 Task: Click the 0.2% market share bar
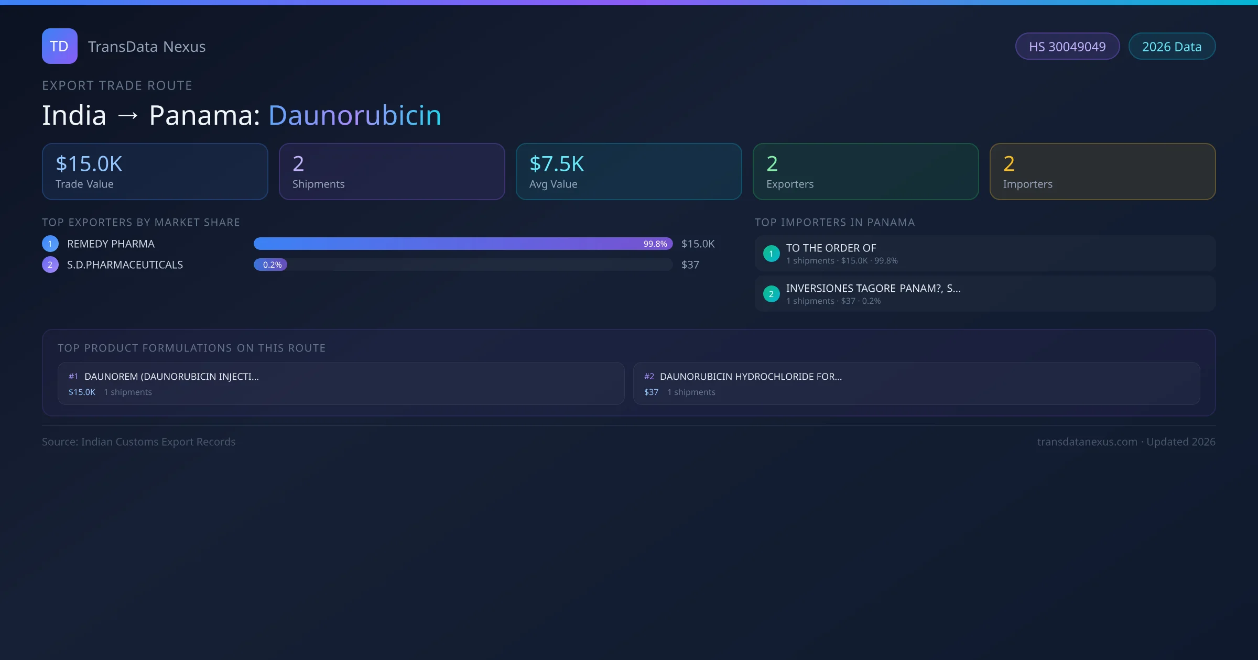point(270,265)
